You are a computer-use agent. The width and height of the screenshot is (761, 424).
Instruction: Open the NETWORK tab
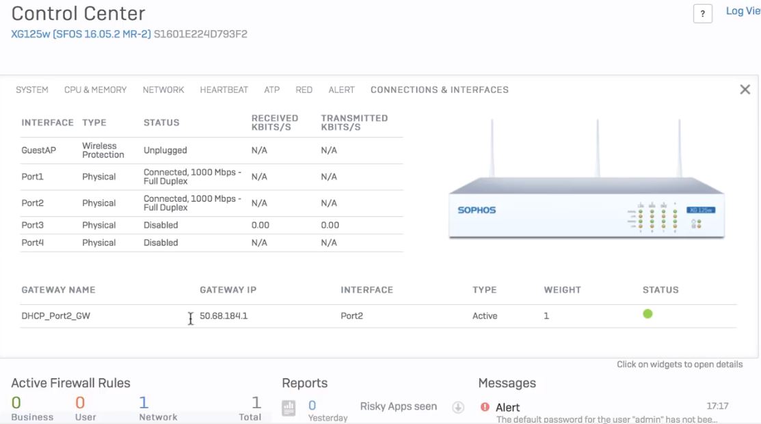(163, 90)
